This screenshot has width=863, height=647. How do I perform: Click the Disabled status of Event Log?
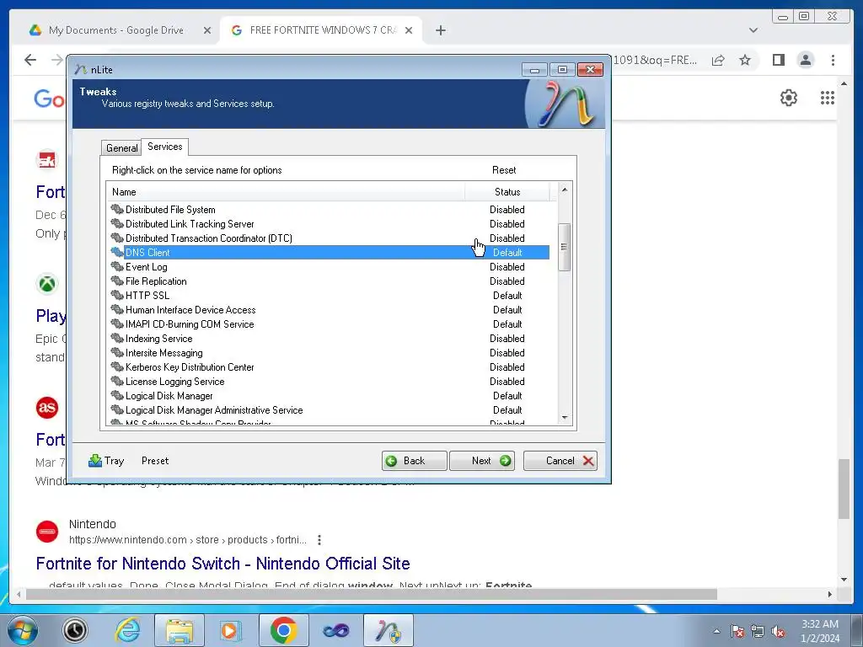pos(507,266)
